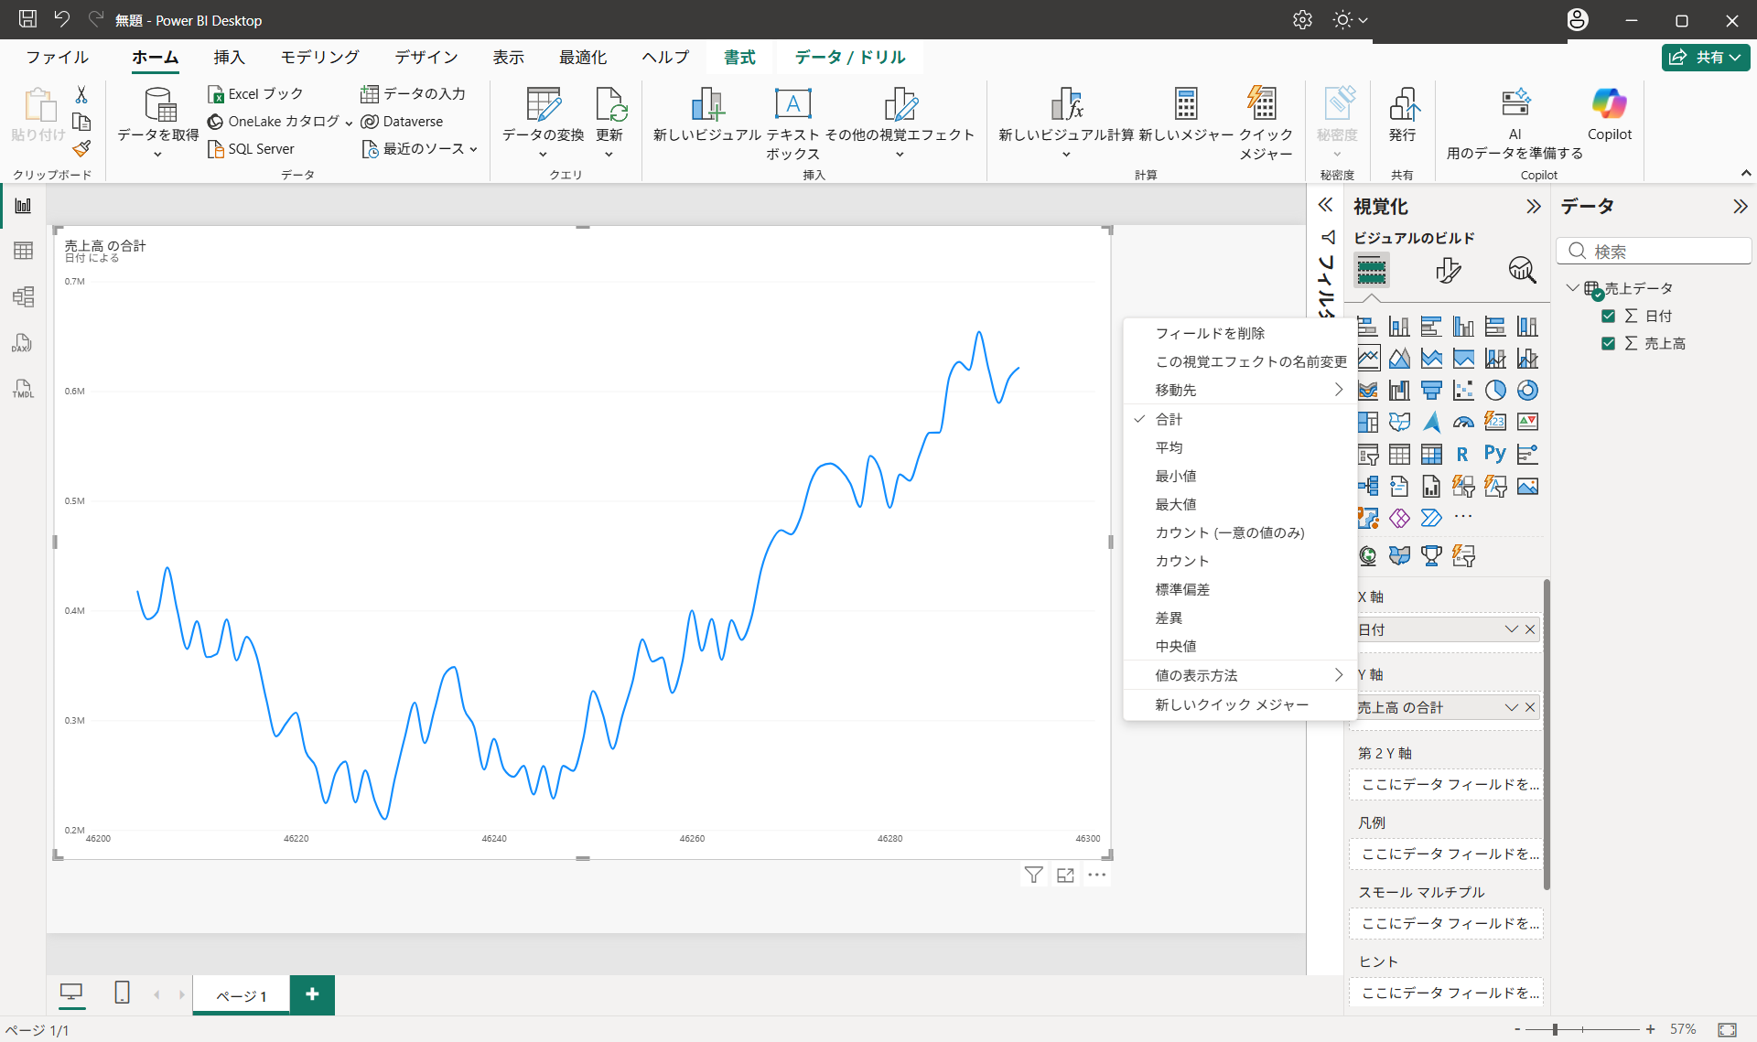The width and height of the screenshot is (1757, 1042).
Task: Open DAX query view icon
Action: (23, 343)
